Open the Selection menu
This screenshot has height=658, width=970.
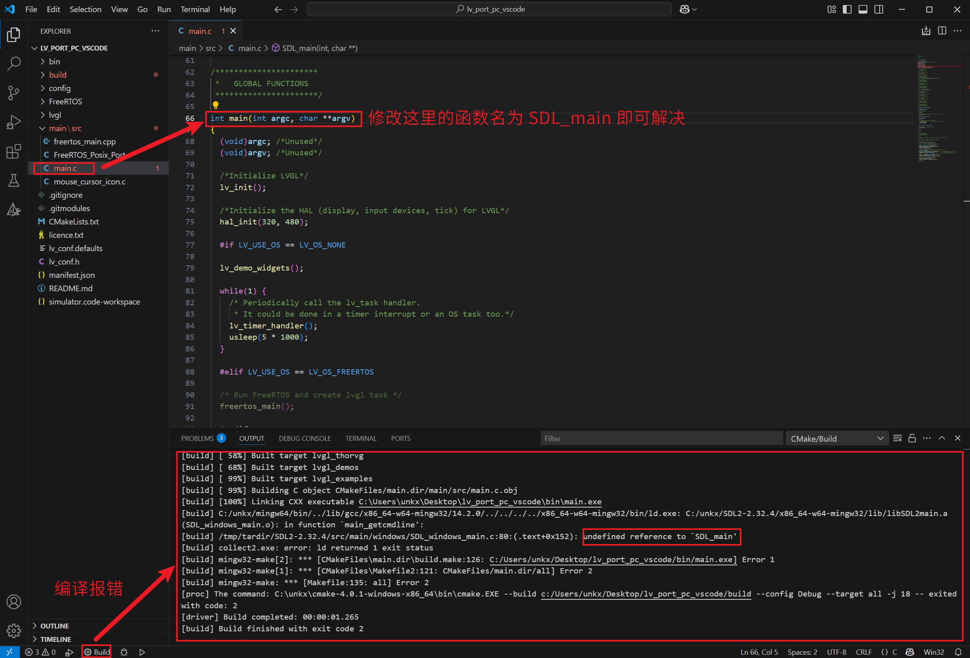(85, 9)
